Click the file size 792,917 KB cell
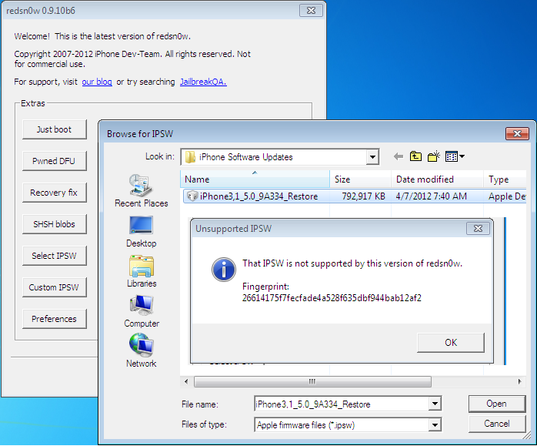 (363, 196)
